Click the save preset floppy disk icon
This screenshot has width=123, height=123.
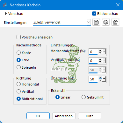[96, 22]
